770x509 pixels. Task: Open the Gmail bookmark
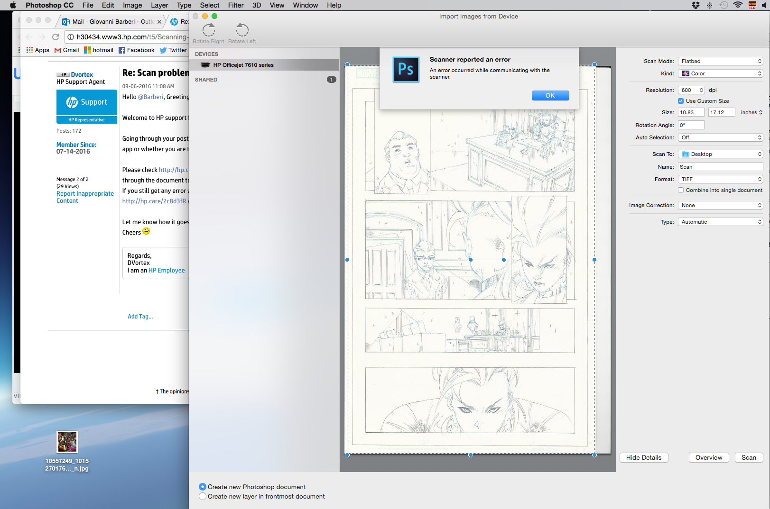coord(67,50)
